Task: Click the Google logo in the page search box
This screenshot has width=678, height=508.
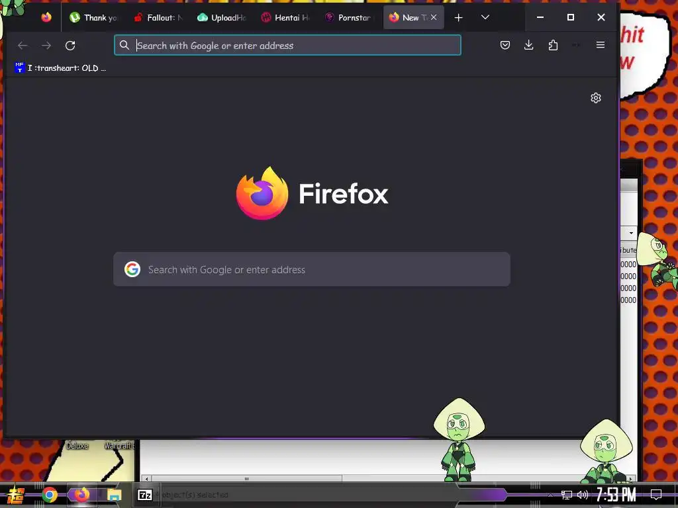Action: [132, 269]
